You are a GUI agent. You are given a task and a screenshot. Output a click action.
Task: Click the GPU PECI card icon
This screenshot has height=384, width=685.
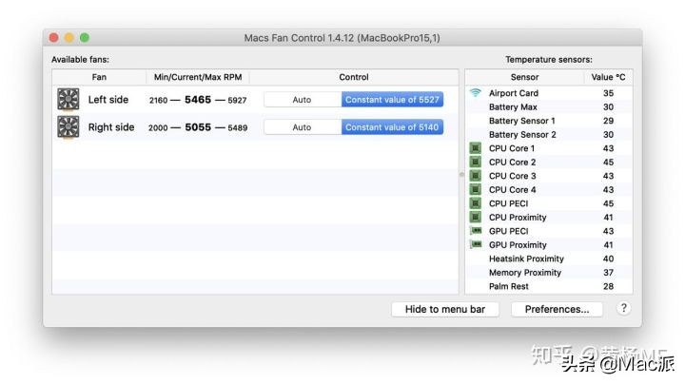[476, 230]
